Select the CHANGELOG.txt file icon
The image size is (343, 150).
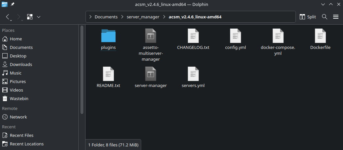pyautogui.click(x=193, y=36)
